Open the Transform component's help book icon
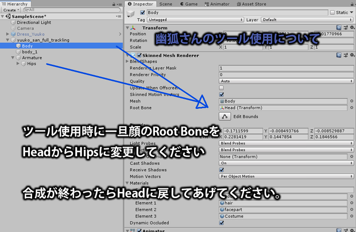356x232 pixels. point(339,27)
